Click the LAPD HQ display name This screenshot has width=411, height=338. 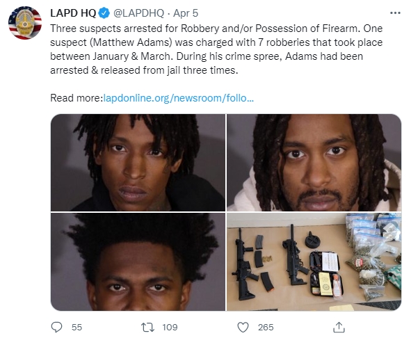(x=73, y=13)
